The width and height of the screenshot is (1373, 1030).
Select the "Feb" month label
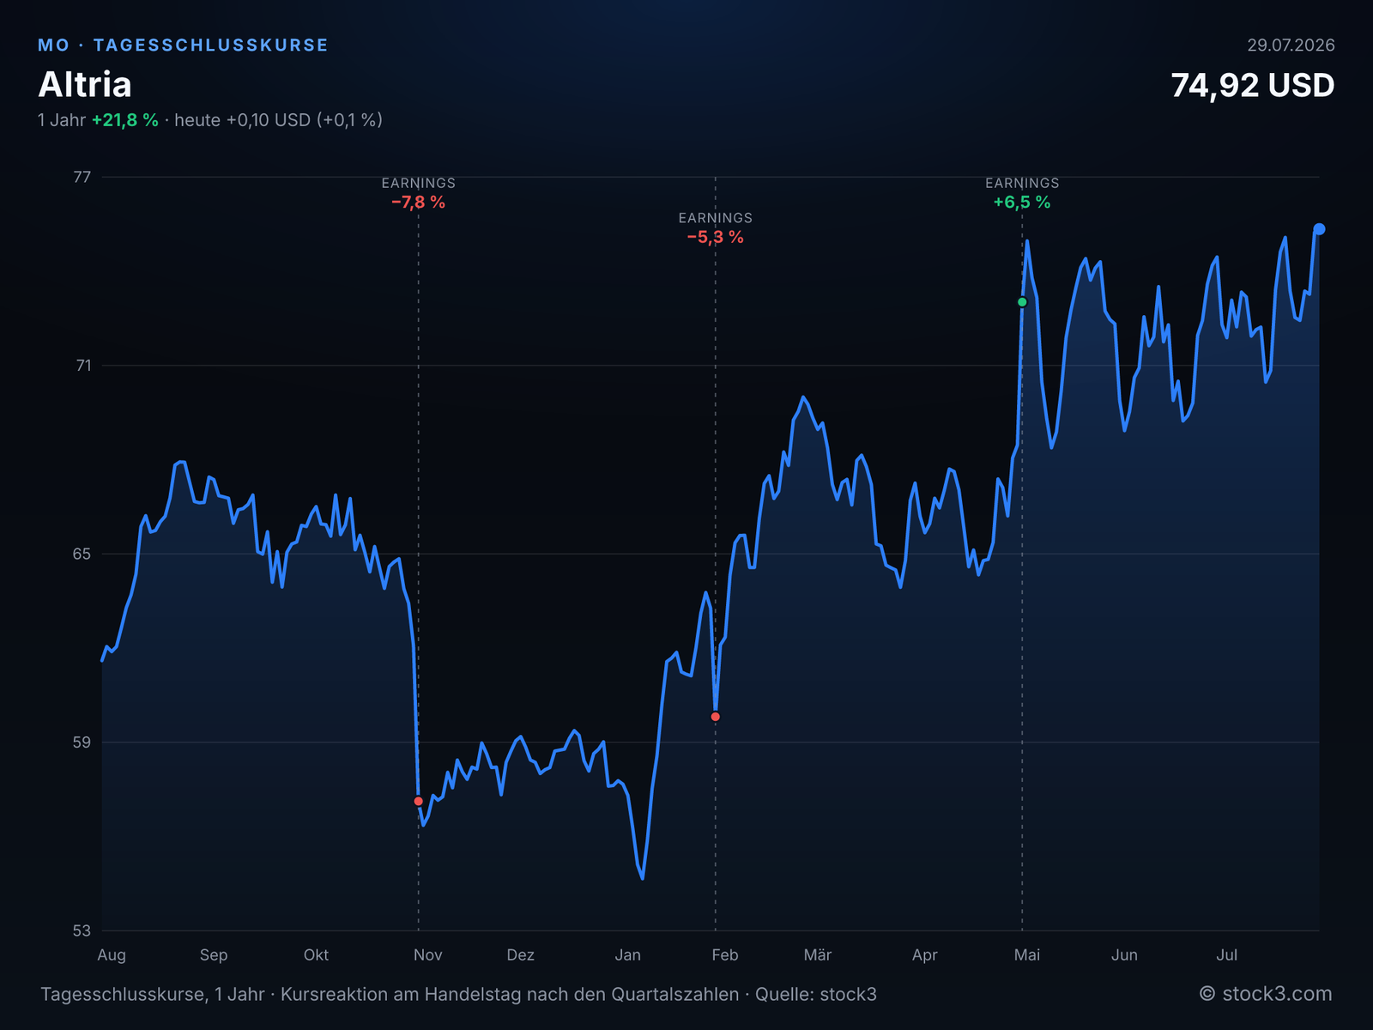pos(725,955)
